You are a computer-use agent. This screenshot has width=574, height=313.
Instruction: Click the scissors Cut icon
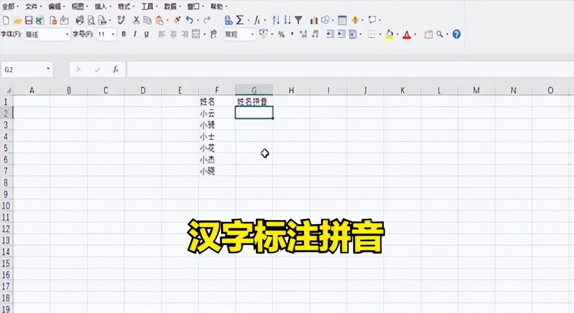[x=136, y=20]
